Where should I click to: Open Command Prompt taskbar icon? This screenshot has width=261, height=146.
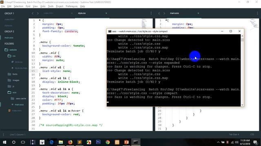[136, 142]
